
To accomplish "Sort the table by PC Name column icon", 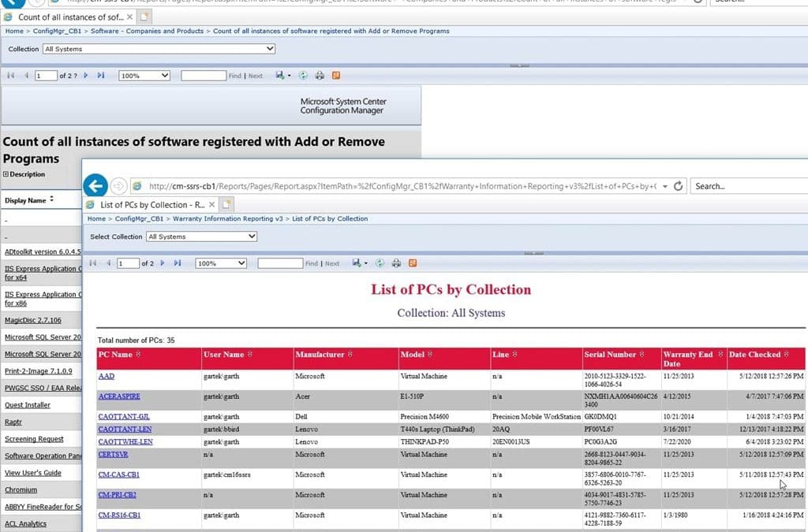I will coord(138,355).
